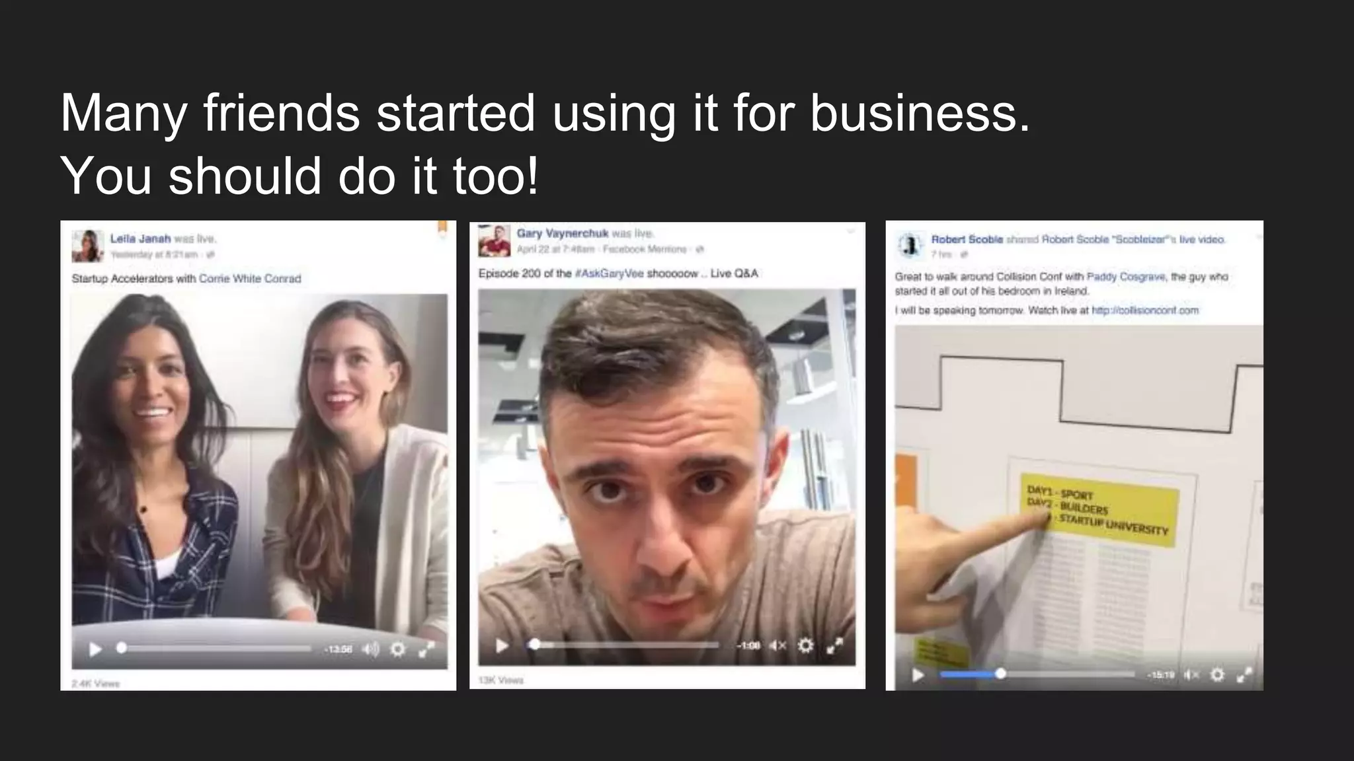Expand Gary Vaynerchuk's video to fullscreen
1354x761 pixels.
click(835, 645)
